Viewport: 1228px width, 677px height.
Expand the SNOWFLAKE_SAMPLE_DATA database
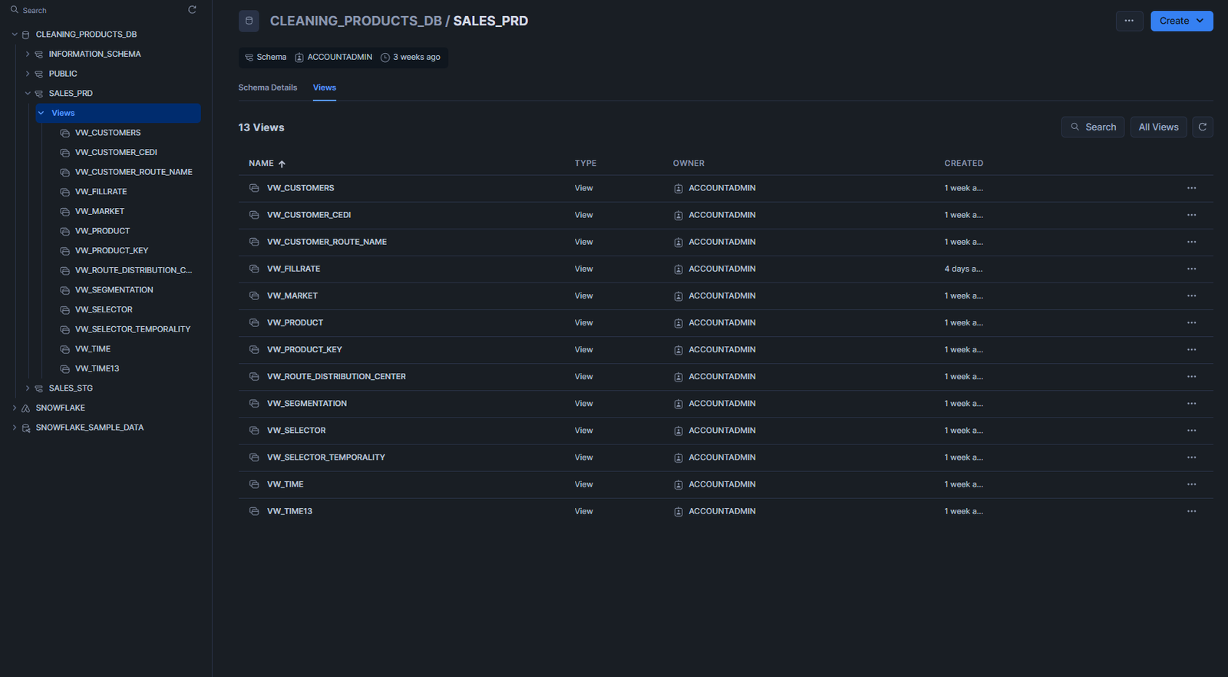pos(15,428)
